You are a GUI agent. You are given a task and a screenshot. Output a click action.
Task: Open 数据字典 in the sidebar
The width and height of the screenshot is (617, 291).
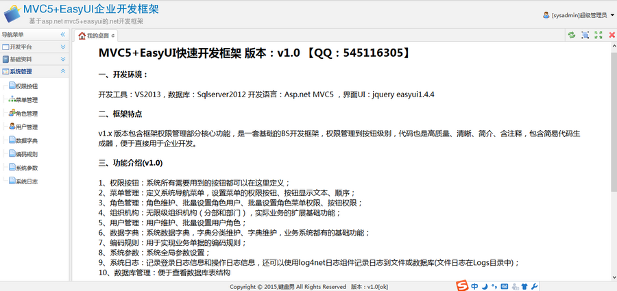point(27,141)
